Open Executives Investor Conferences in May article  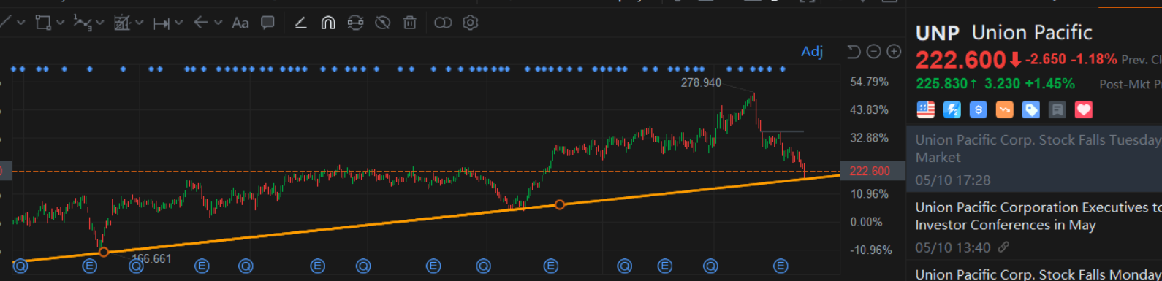click(x=1038, y=216)
